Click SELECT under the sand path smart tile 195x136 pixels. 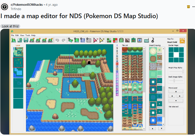pyautogui.click(x=160, y=54)
